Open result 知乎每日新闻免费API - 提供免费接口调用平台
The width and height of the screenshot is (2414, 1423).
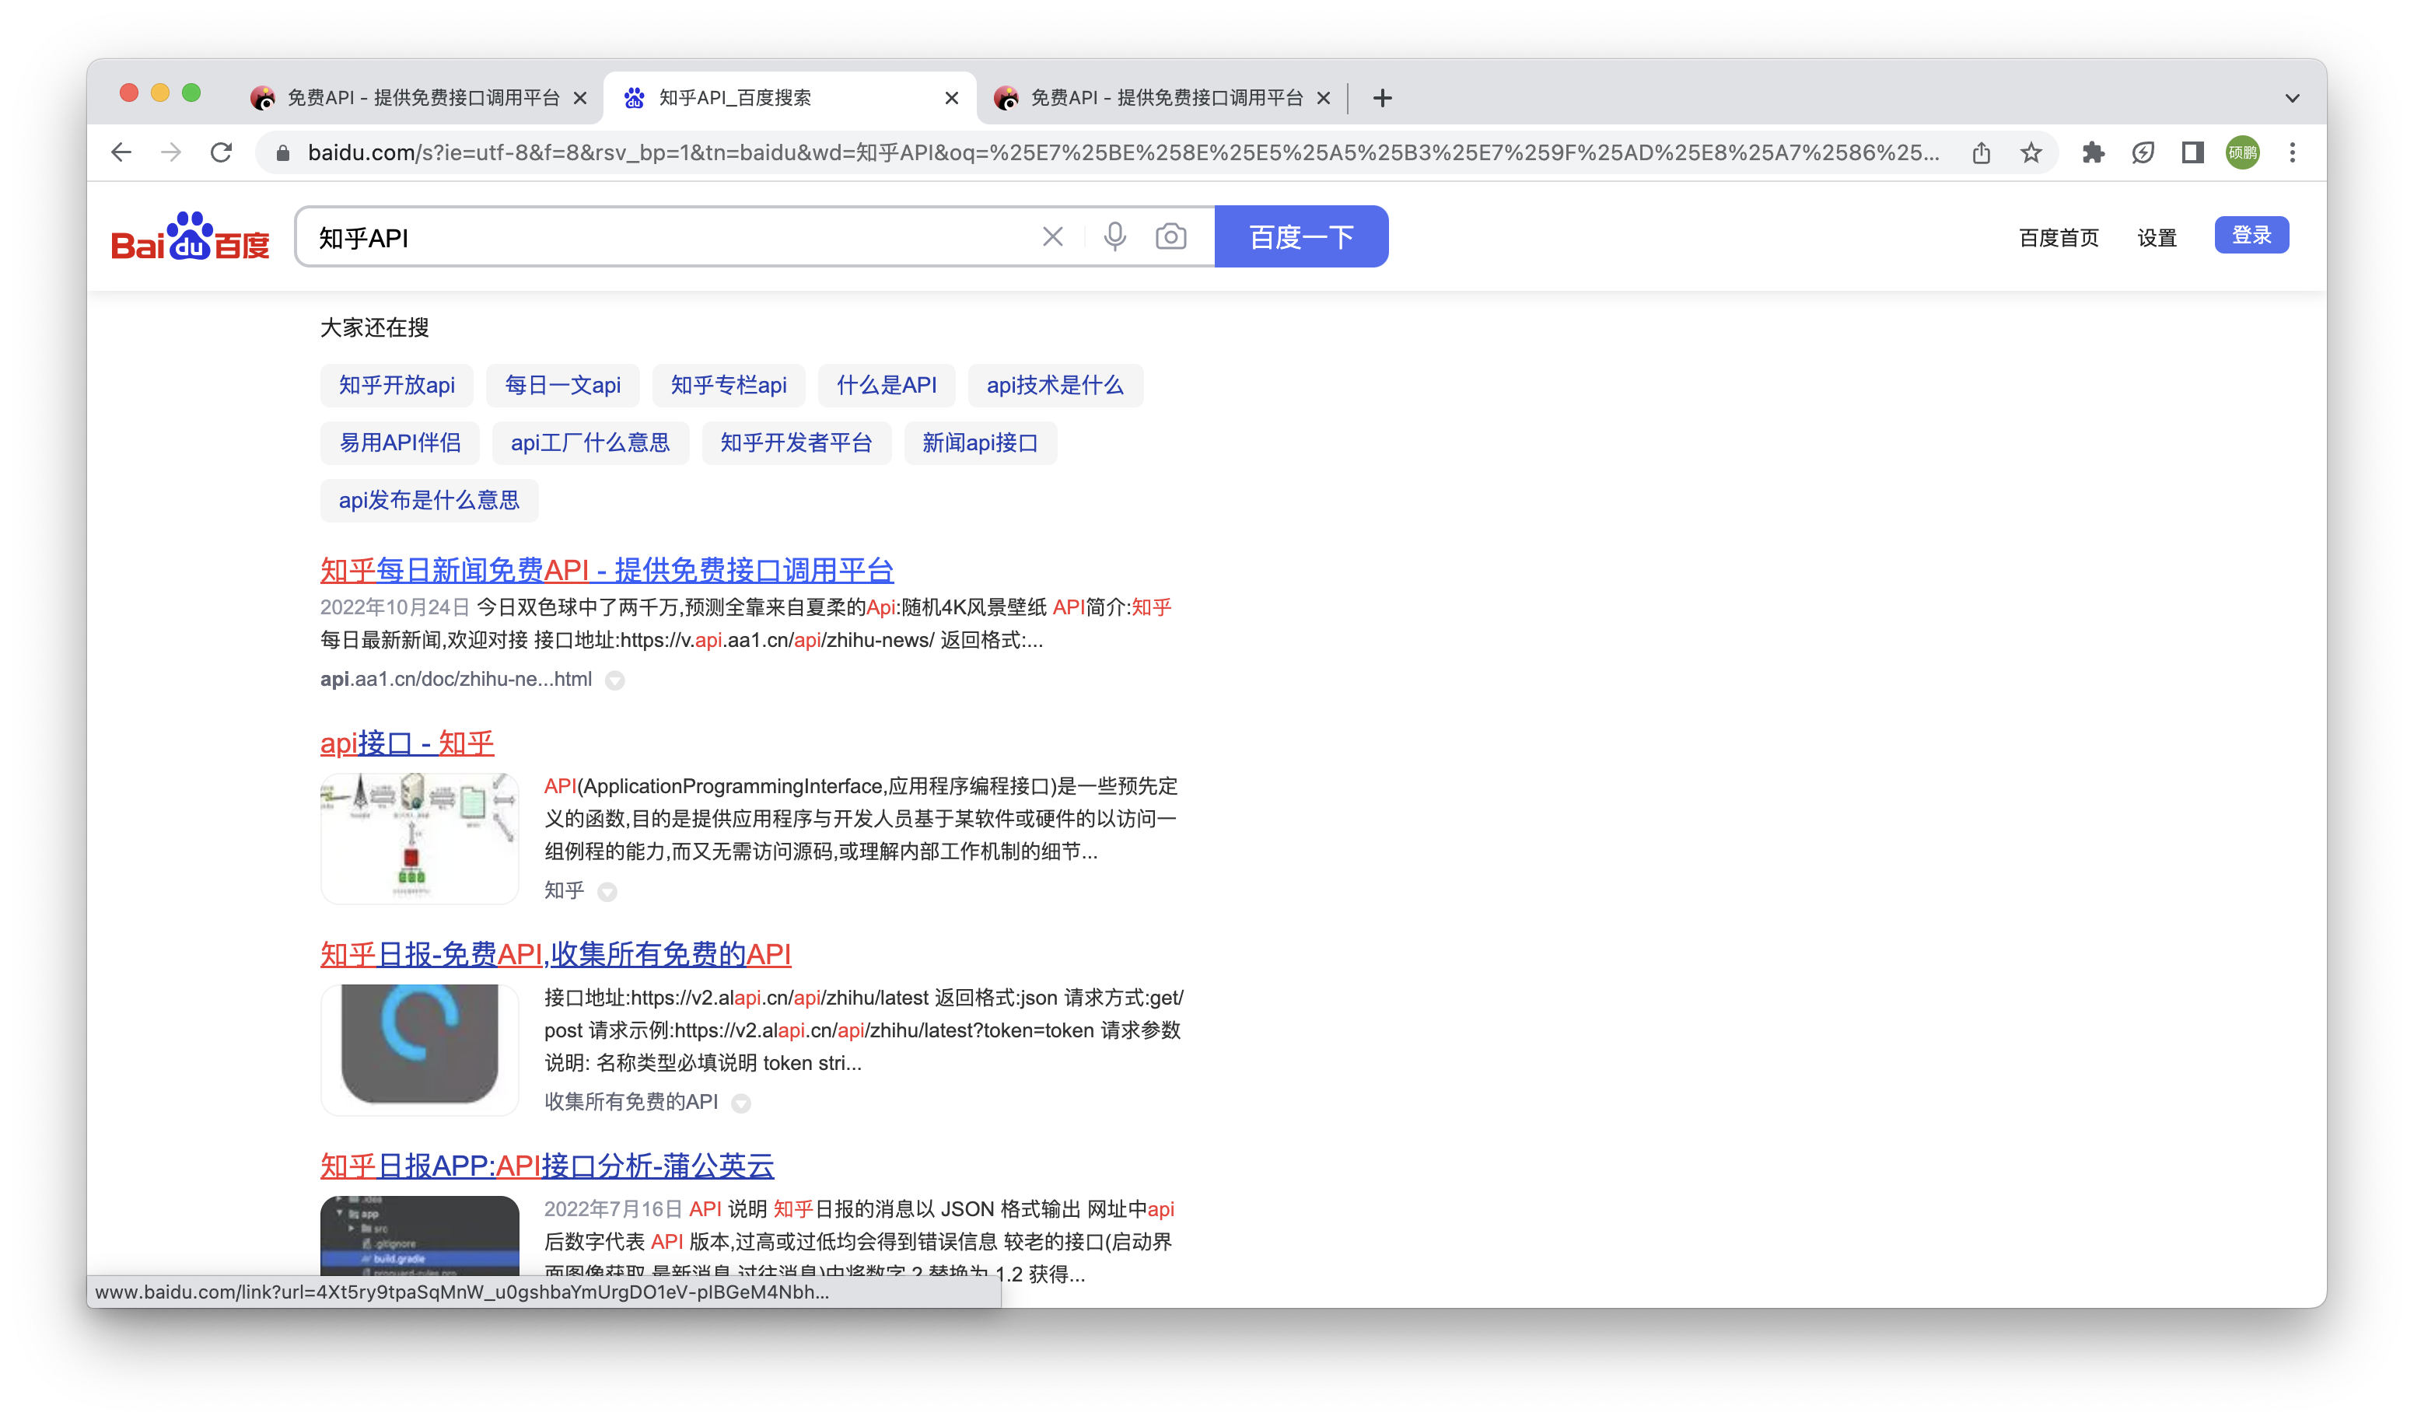tap(607, 571)
